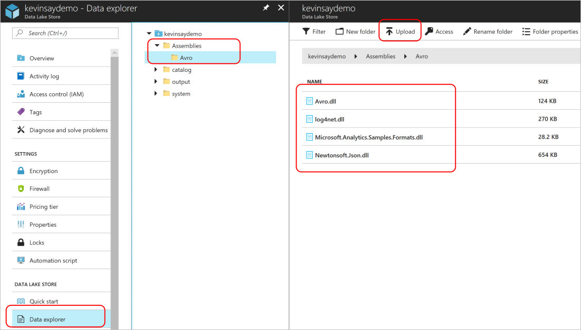
Task: Open Access control (IAM)
Action: [x=62, y=94]
